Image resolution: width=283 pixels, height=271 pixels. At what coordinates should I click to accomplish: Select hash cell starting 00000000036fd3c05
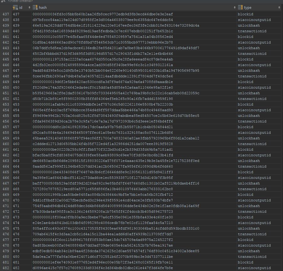(134, 14)
